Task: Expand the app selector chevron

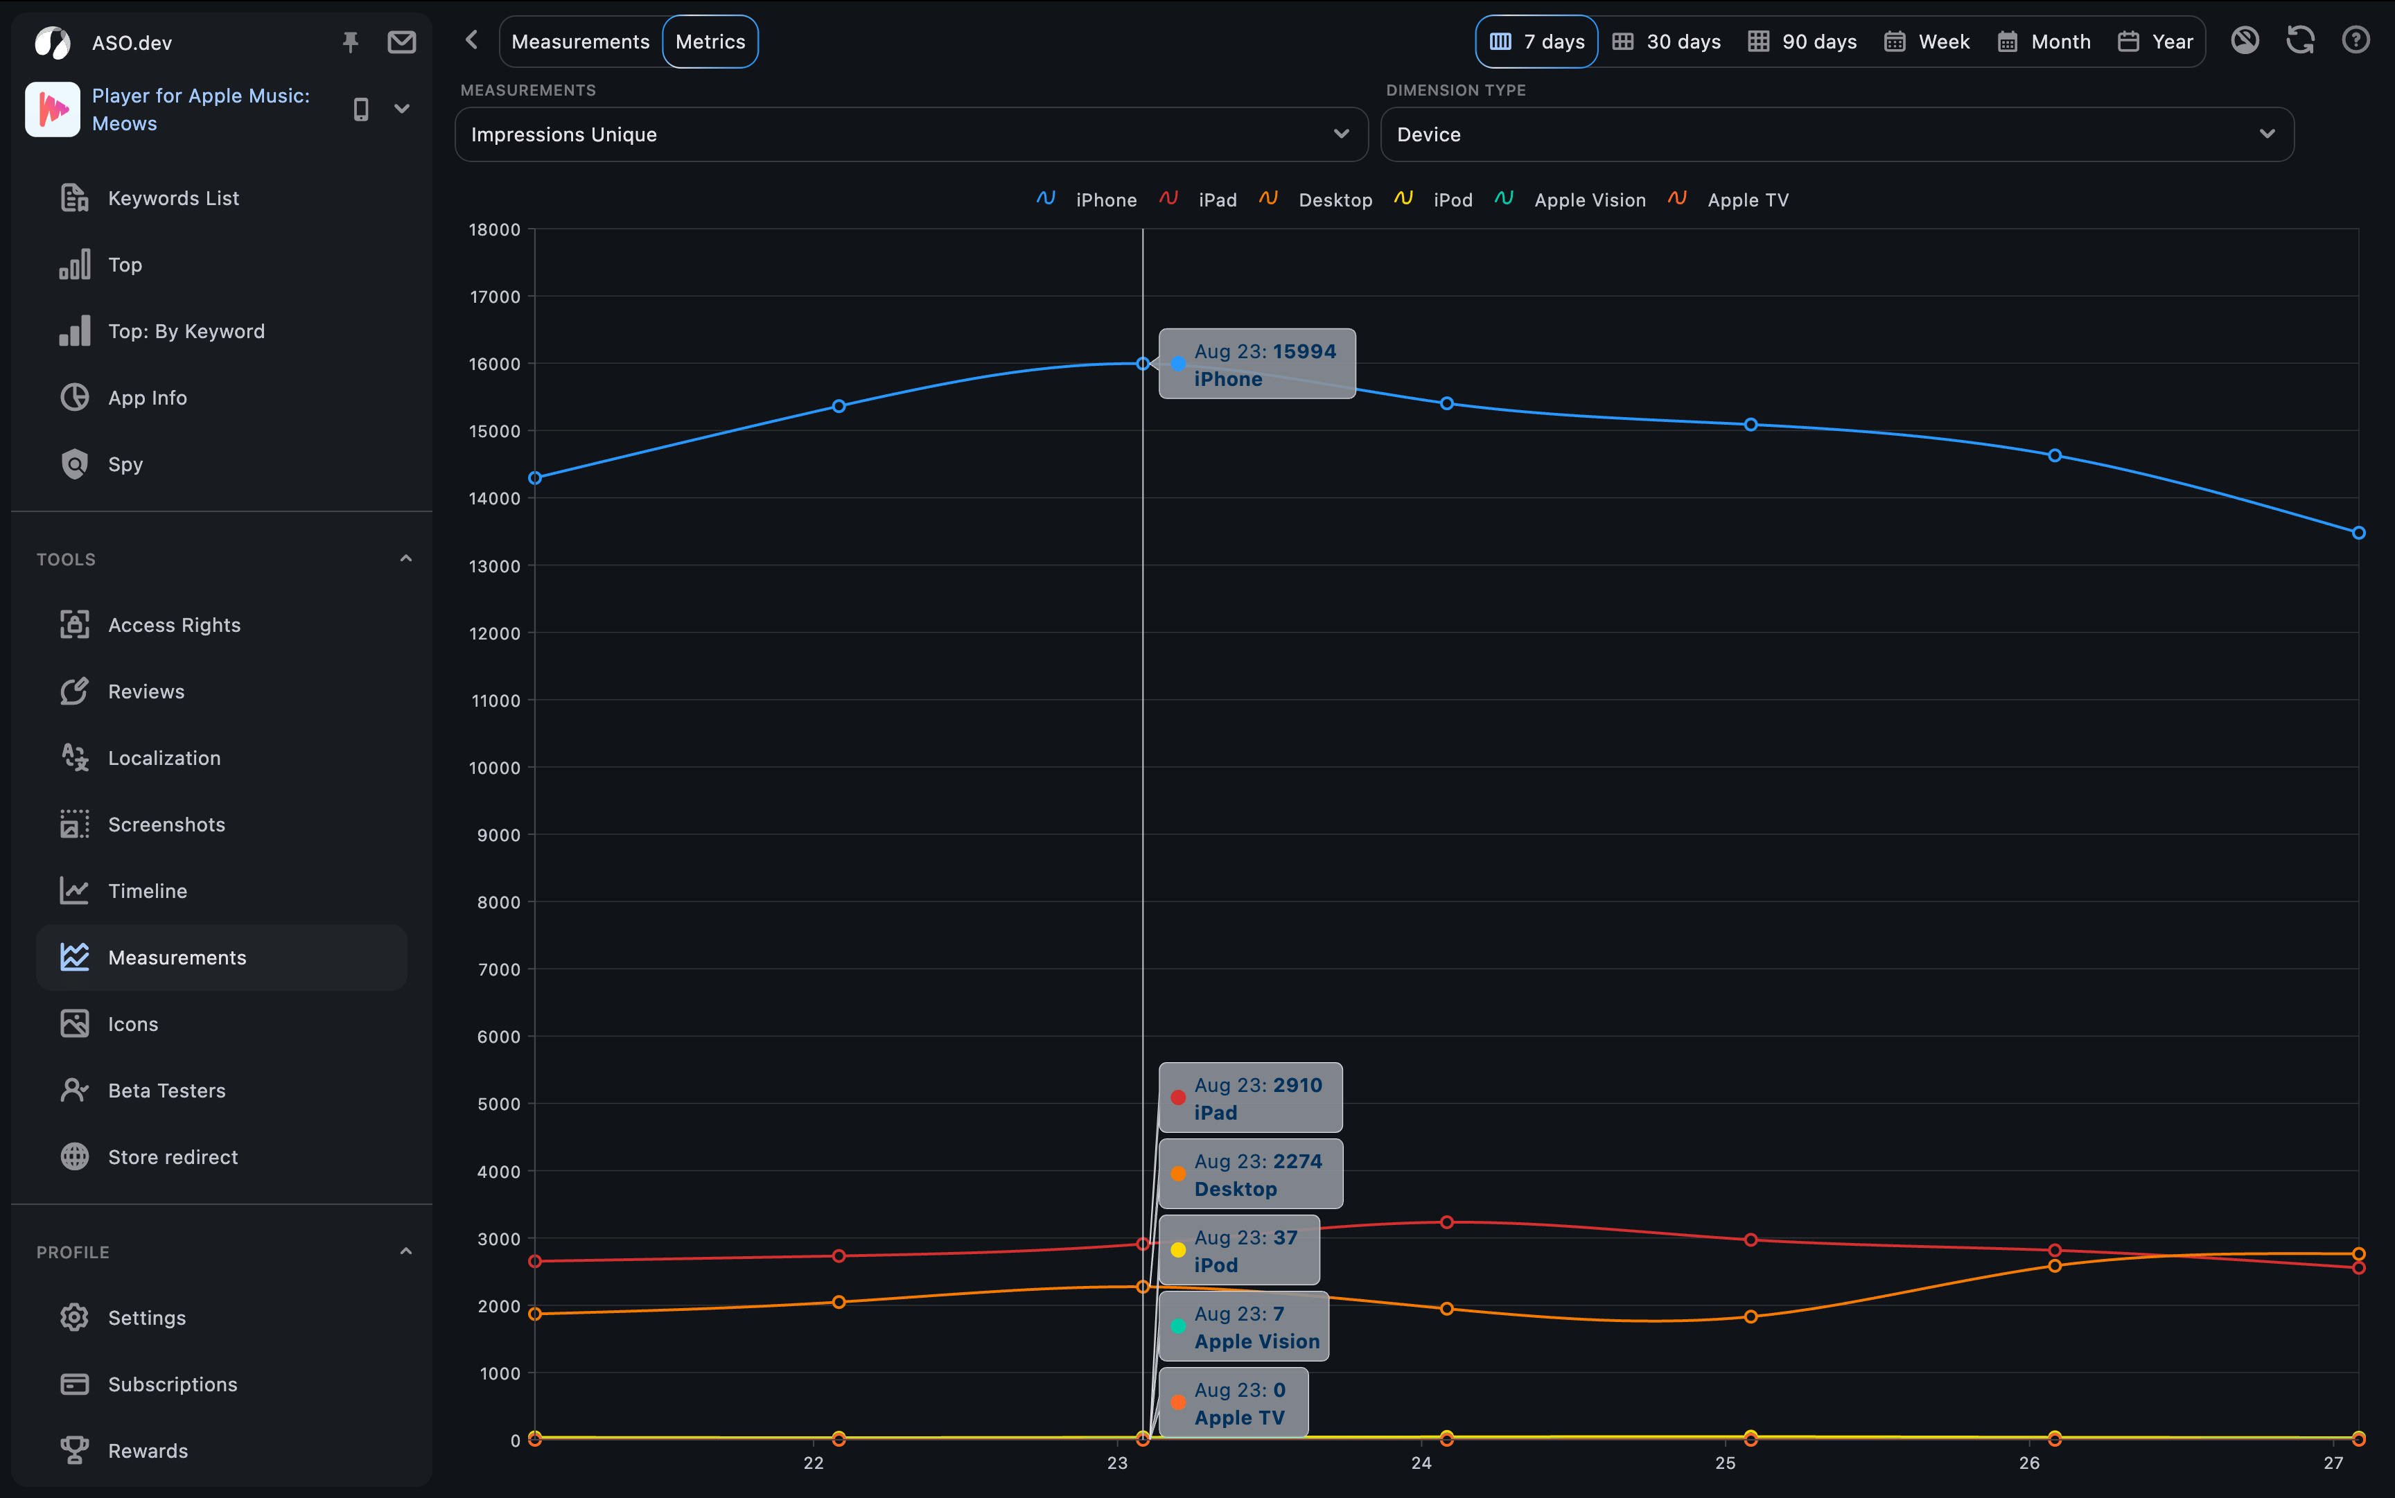Action: [401, 109]
